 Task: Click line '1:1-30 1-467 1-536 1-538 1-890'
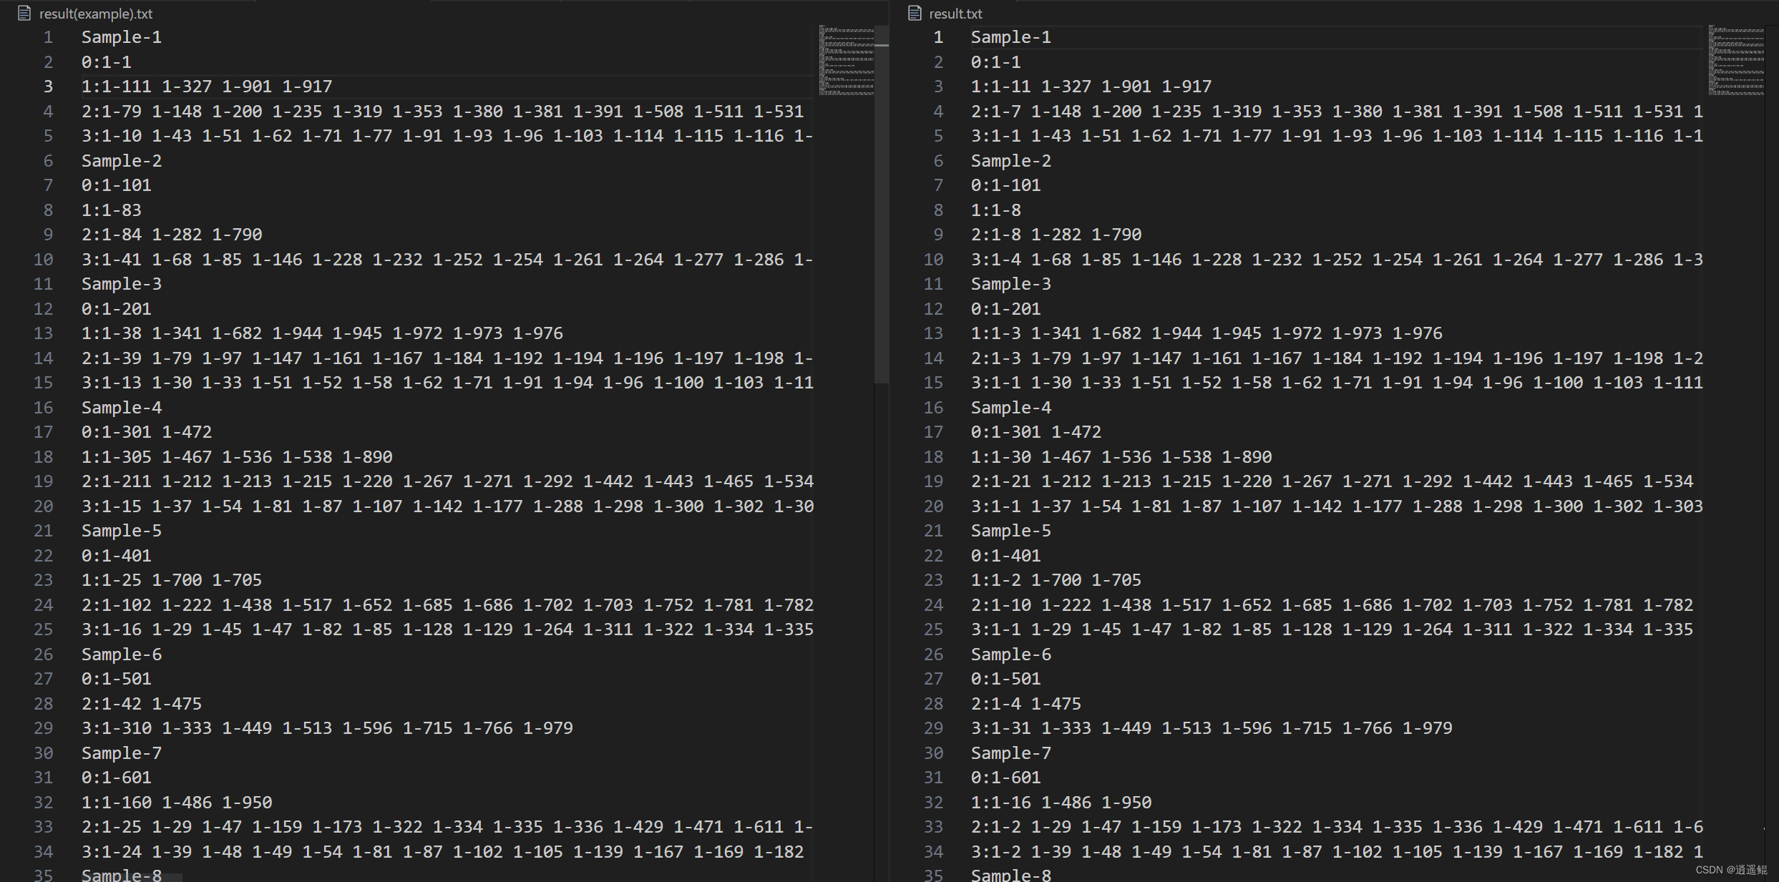1121,457
